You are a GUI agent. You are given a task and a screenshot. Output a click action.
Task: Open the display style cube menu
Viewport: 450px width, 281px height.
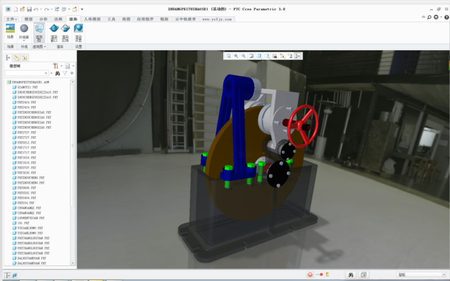pyautogui.click(x=259, y=56)
